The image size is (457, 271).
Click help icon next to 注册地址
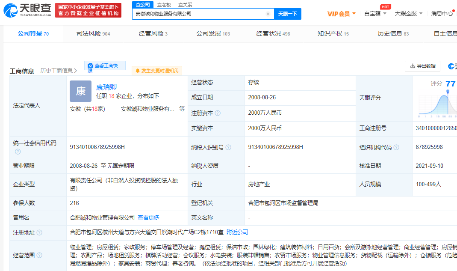click(39, 232)
